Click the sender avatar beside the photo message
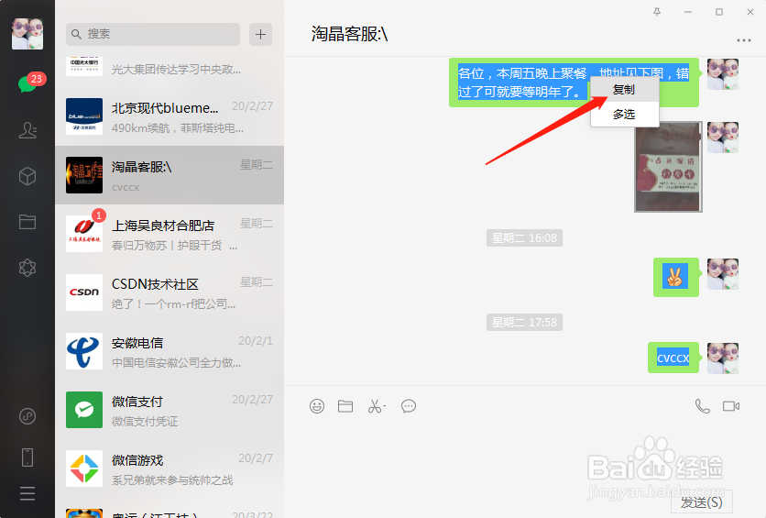 [x=723, y=138]
